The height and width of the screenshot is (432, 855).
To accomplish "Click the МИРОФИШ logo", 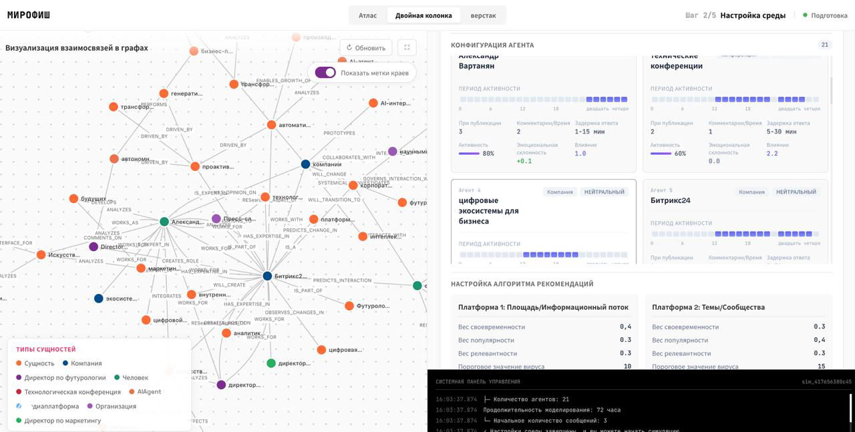I will [x=29, y=15].
